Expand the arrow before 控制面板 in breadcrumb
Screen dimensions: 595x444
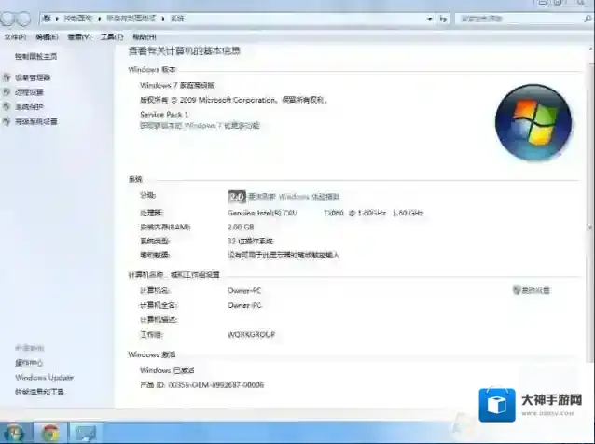[57, 19]
